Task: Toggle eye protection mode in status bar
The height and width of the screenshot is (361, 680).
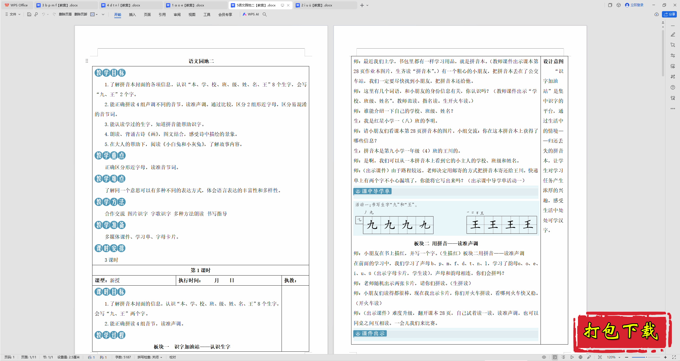Action: (x=544, y=357)
